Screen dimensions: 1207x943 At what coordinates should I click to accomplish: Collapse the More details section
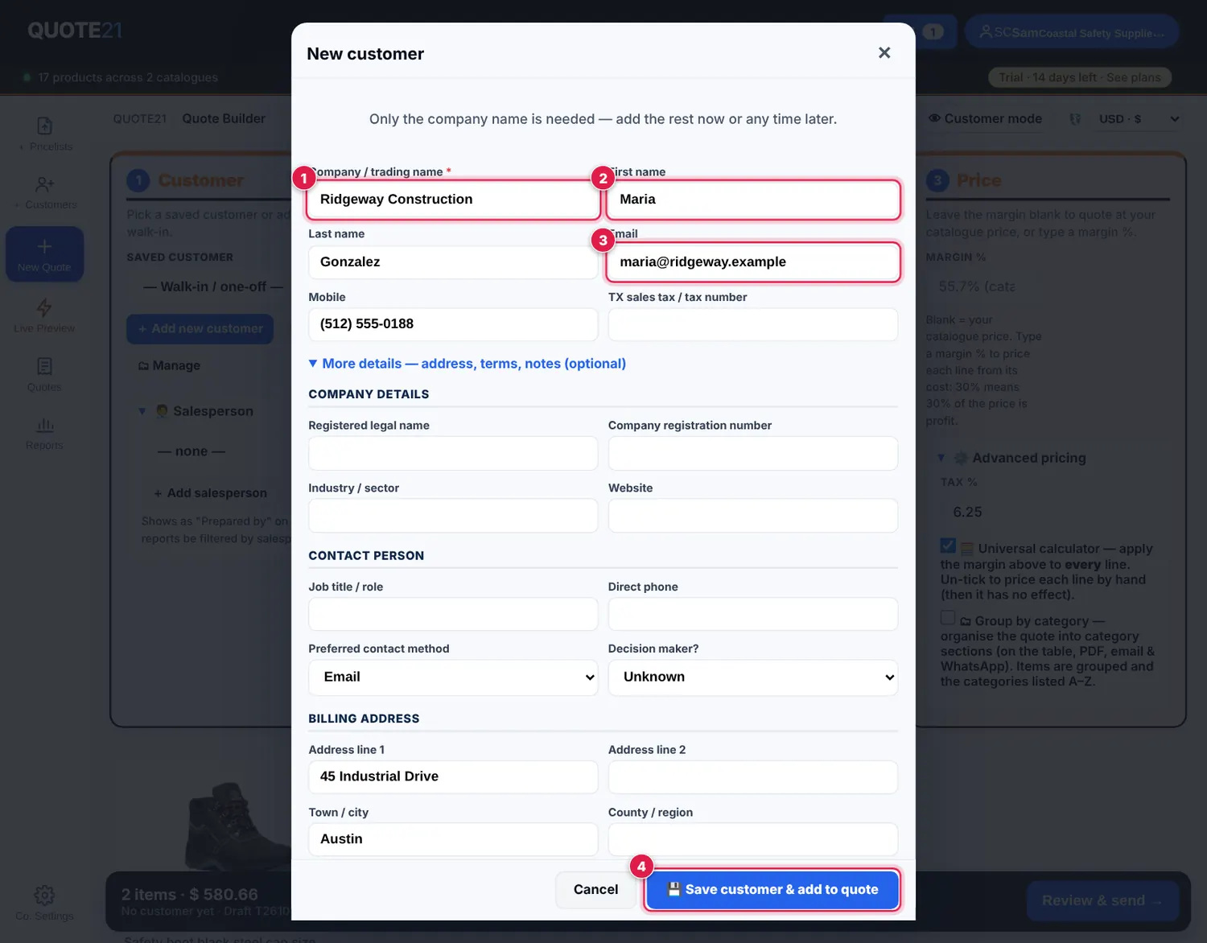click(468, 364)
